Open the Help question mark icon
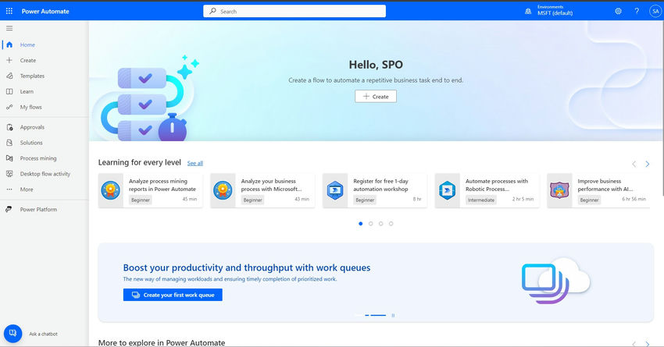 637,12
